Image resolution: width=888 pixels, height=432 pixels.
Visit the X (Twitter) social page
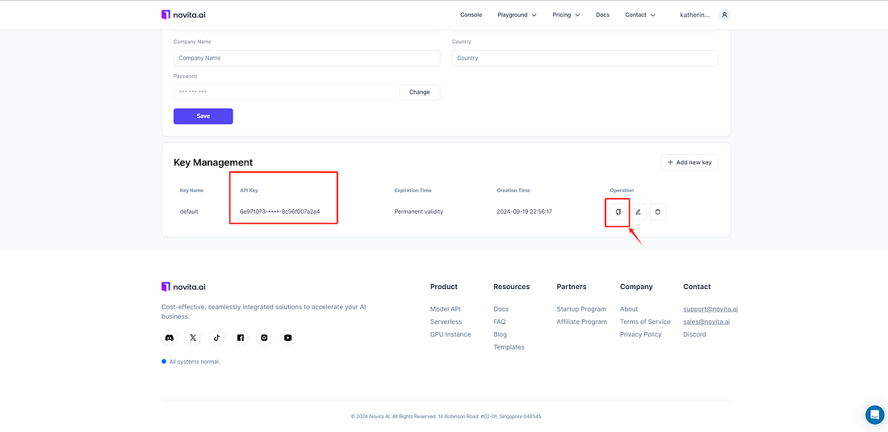click(x=193, y=338)
